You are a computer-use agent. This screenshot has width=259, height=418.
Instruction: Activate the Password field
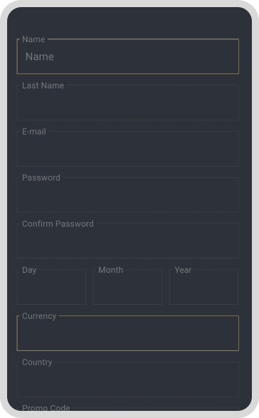(x=127, y=195)
